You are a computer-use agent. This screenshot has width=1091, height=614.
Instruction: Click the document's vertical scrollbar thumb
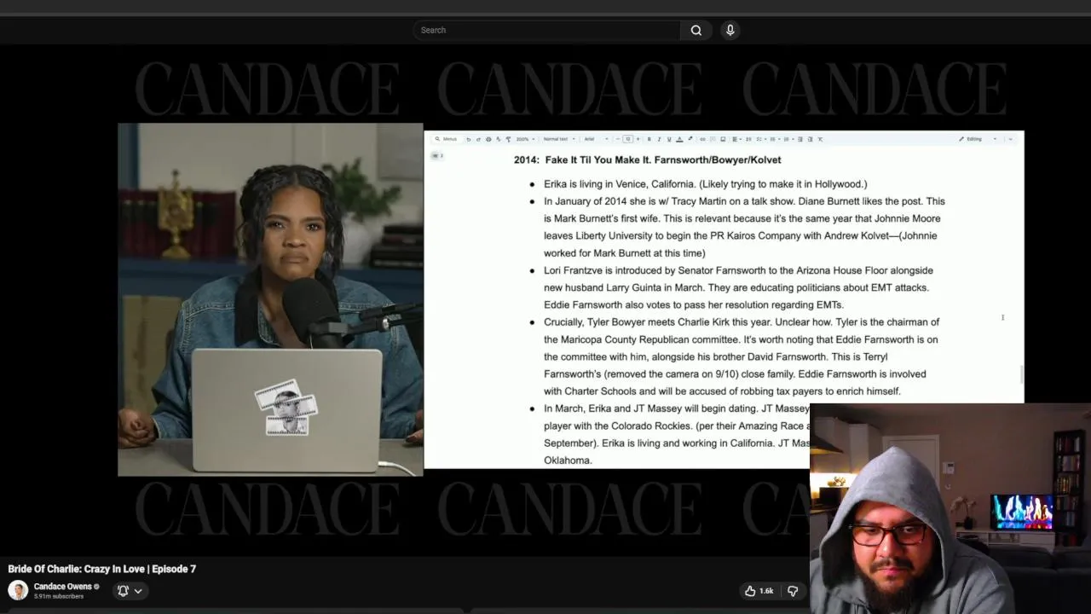click(x=1021, y=374)
